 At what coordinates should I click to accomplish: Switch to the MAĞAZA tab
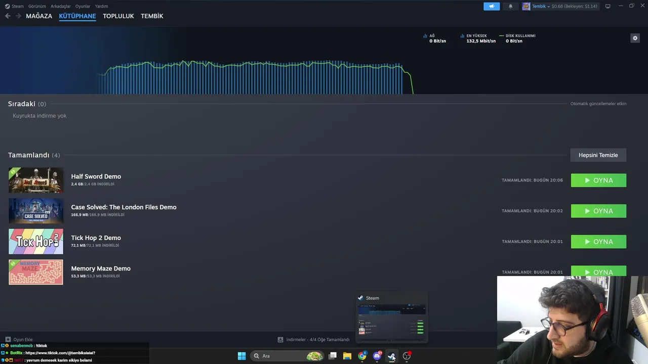pos(39,16)
